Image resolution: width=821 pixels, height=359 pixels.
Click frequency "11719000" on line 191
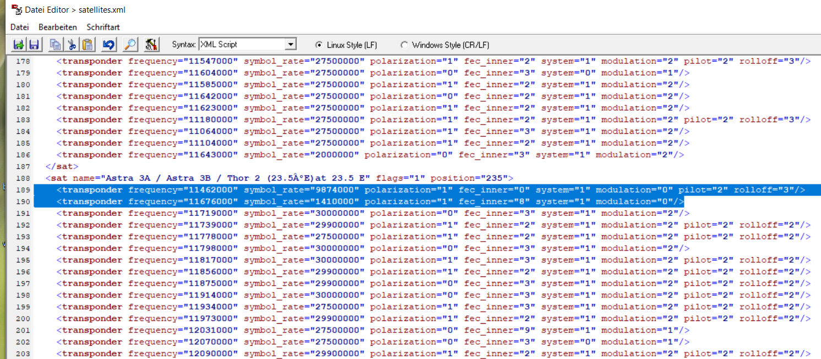pos(211,213)
